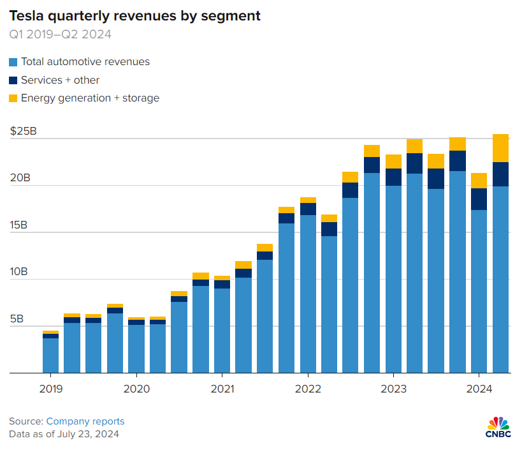The width and height of the screenshot is (522, 450).
Task: Click the bar directly above the 2023 tick
Action: 393,264
